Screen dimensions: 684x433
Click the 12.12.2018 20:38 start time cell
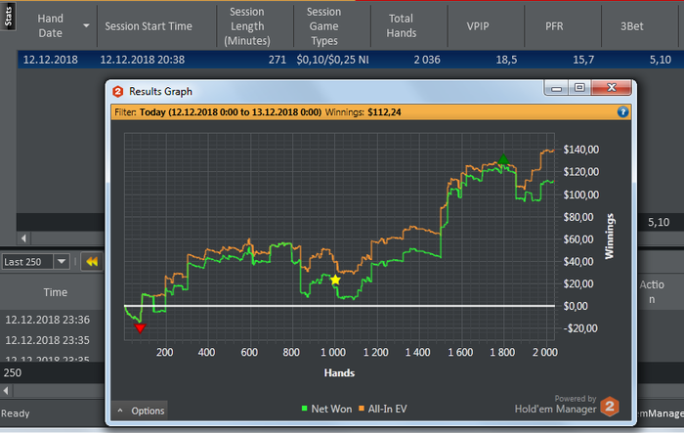pos(143,60)
